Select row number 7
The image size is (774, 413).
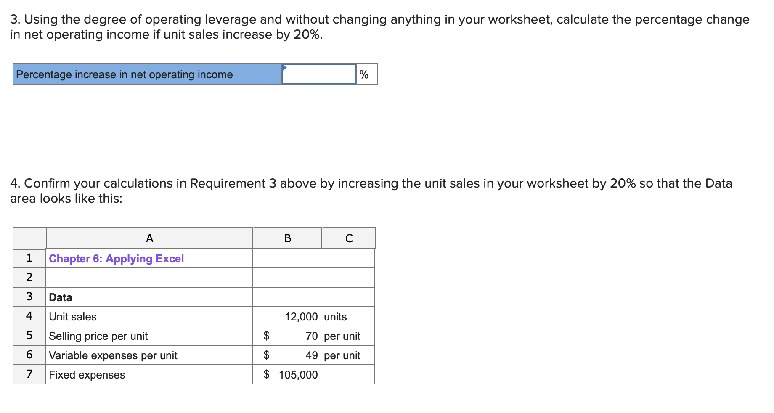click(x=29, y=374)
